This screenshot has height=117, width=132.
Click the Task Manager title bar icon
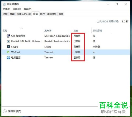coord(4,4)
